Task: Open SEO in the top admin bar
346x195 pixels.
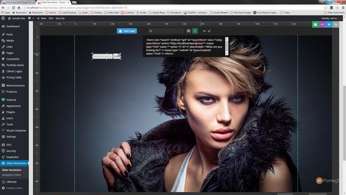Action: coord(51,18)
